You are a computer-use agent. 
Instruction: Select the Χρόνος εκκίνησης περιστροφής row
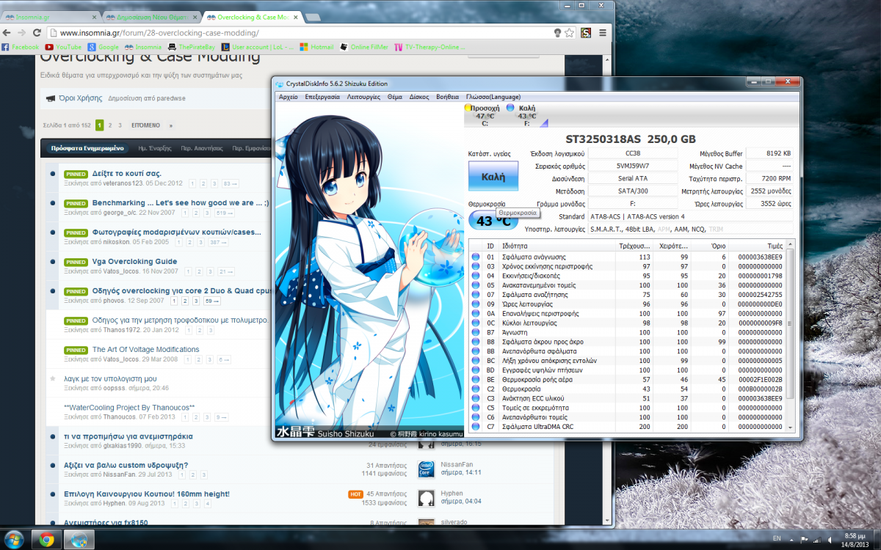627,266
